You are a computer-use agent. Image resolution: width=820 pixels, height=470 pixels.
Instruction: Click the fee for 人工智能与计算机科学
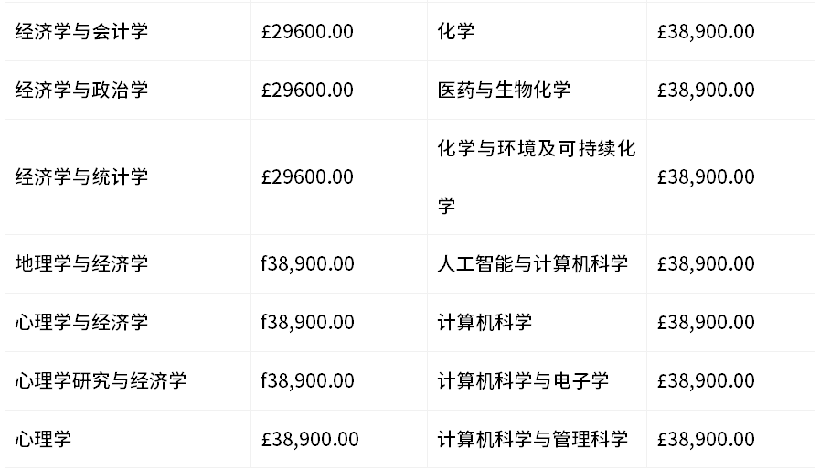point(706,264)
